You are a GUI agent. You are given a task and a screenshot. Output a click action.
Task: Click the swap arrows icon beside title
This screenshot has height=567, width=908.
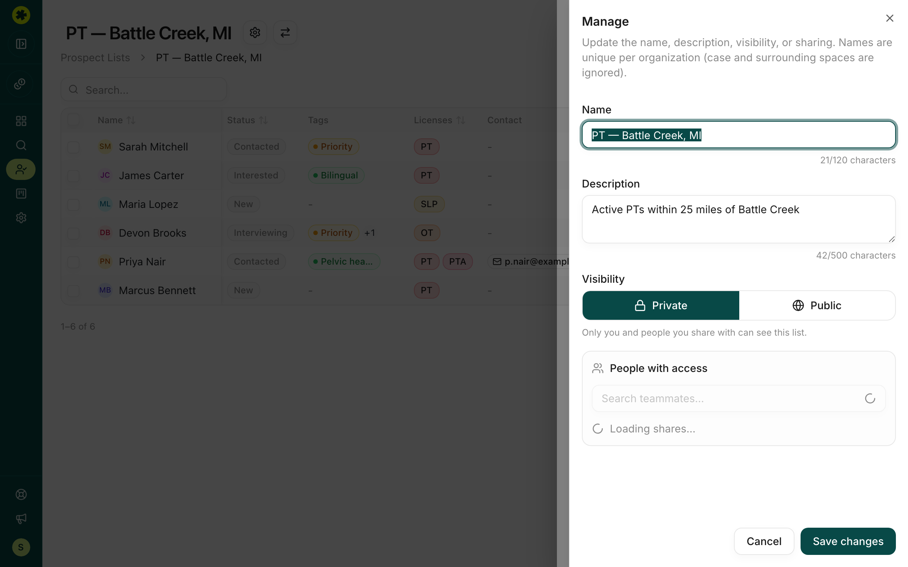tap(285, 33)
